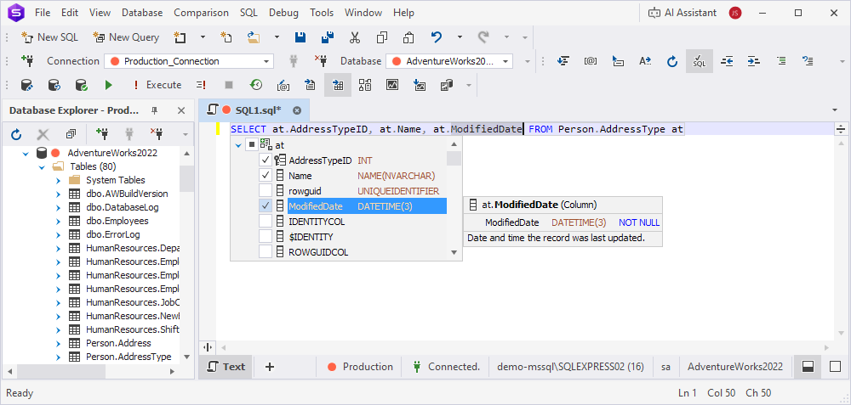
Task: Click the plus add view button
Action: pyautogui.click(x=269, y=367)
